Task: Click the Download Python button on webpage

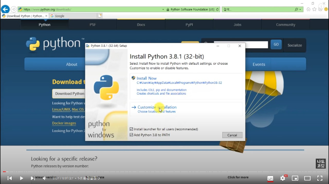Action: (x=69, y=94)
